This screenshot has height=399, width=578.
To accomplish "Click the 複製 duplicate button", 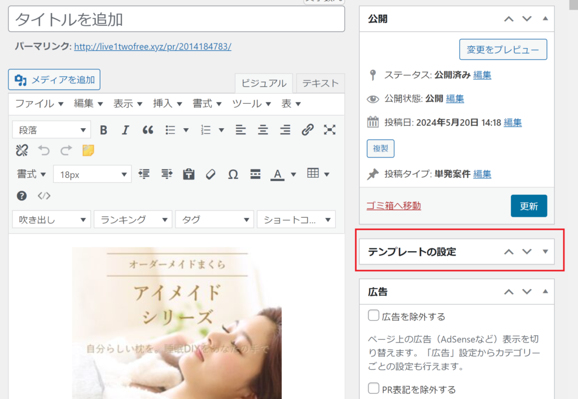I will click(380, 148).
